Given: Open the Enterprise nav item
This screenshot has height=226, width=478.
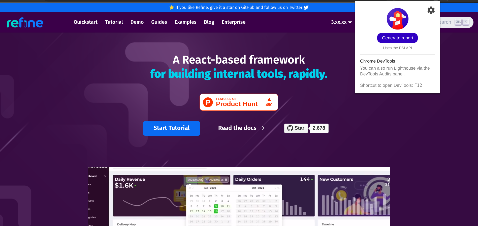Looking at the screenshot, I should pos(234,22).
